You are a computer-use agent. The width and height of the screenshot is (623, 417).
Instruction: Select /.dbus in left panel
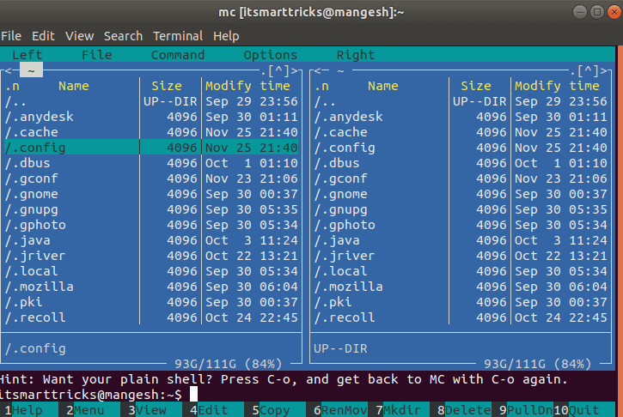[151, 163]
